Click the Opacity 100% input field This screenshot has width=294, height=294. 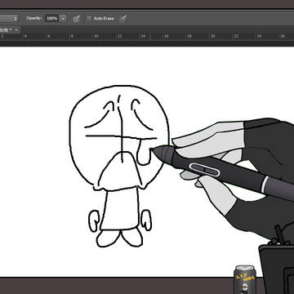point(52,18)
